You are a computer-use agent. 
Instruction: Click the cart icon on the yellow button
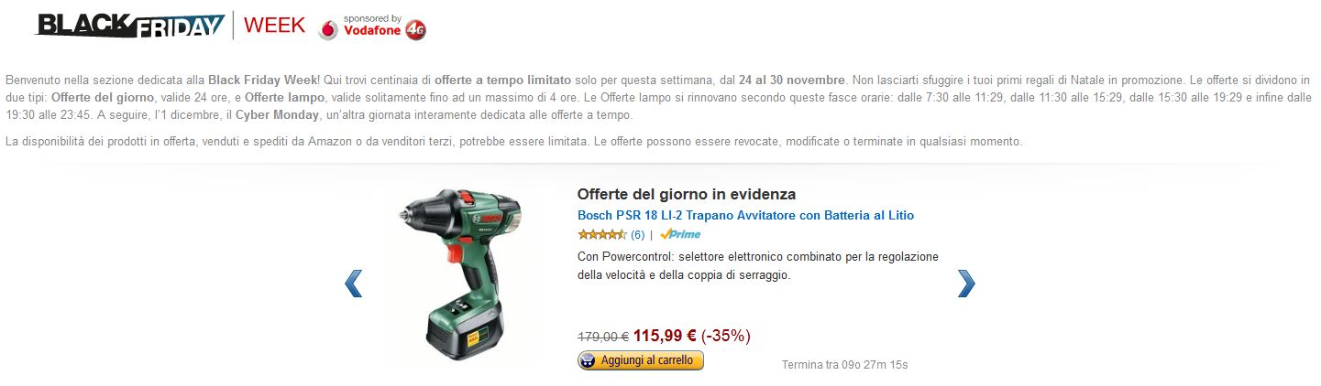pyautogui.click(x=588, y=361)
